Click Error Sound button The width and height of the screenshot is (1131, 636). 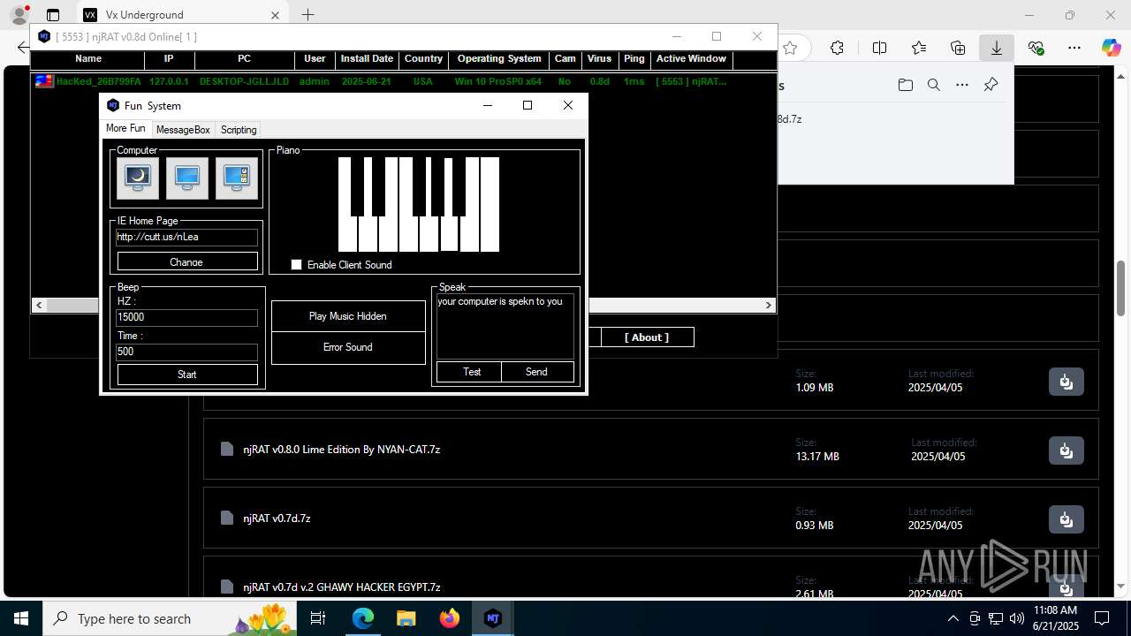pos(348,347)
